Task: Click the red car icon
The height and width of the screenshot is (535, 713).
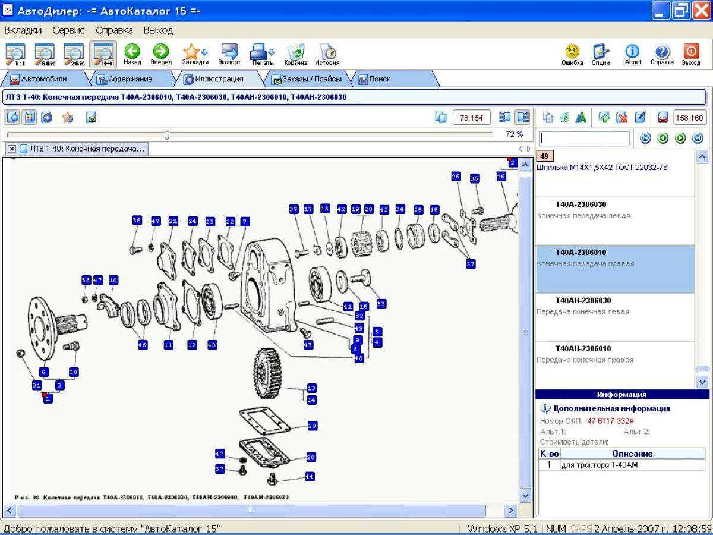Action: click(x=663, y=118)
